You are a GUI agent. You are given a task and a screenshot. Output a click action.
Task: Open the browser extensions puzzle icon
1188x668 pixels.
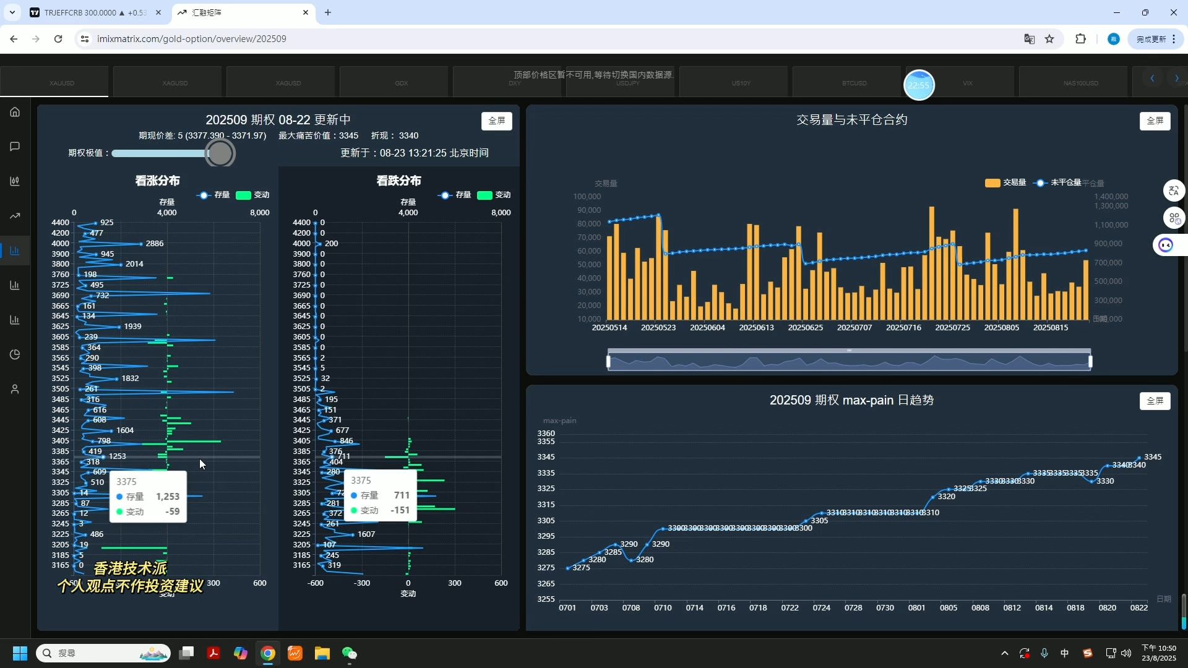pyautogui.click(x=1080, y=39)
